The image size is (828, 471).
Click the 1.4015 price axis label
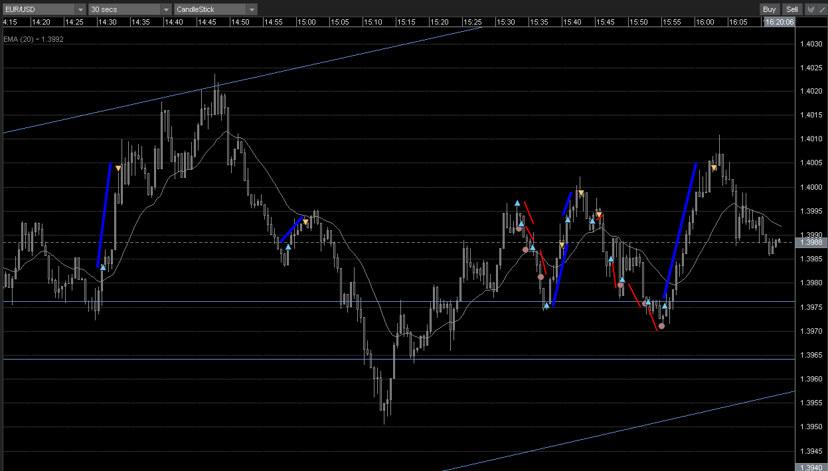click(x=811, y=115)
